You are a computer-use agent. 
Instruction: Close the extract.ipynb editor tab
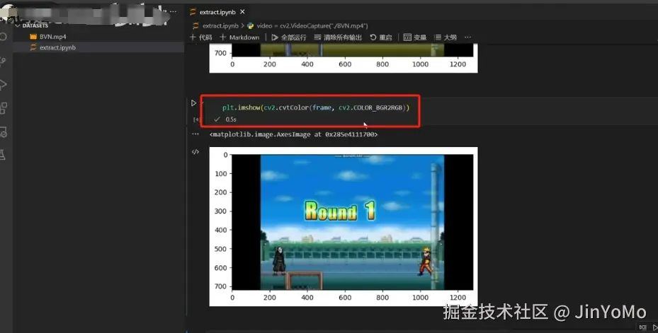[242, 12]
